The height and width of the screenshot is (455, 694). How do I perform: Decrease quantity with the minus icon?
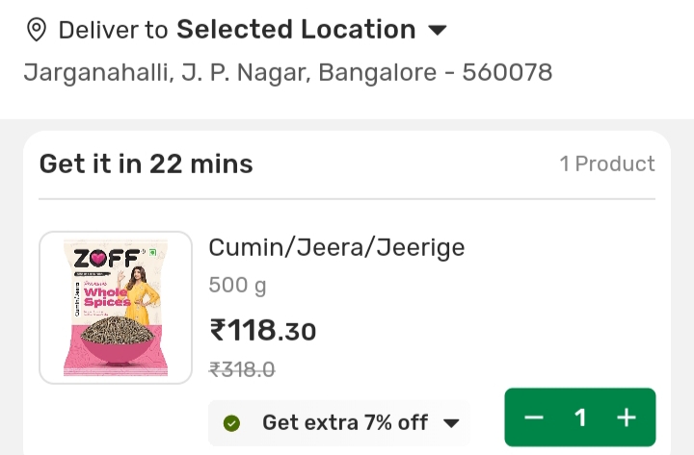click(x=534, y=417)
